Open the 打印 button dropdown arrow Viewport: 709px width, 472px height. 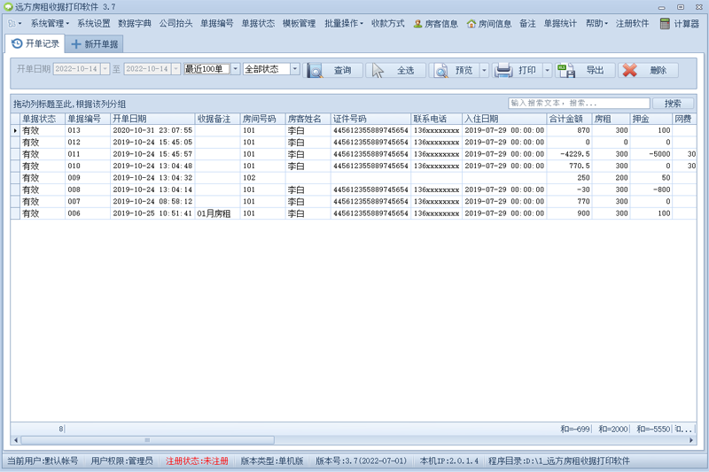tap(547, 71)
